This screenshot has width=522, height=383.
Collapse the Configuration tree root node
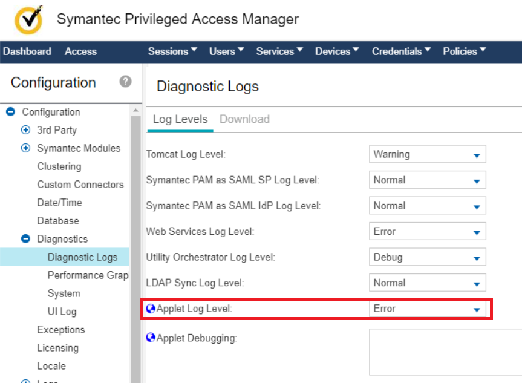pos(10,112)
